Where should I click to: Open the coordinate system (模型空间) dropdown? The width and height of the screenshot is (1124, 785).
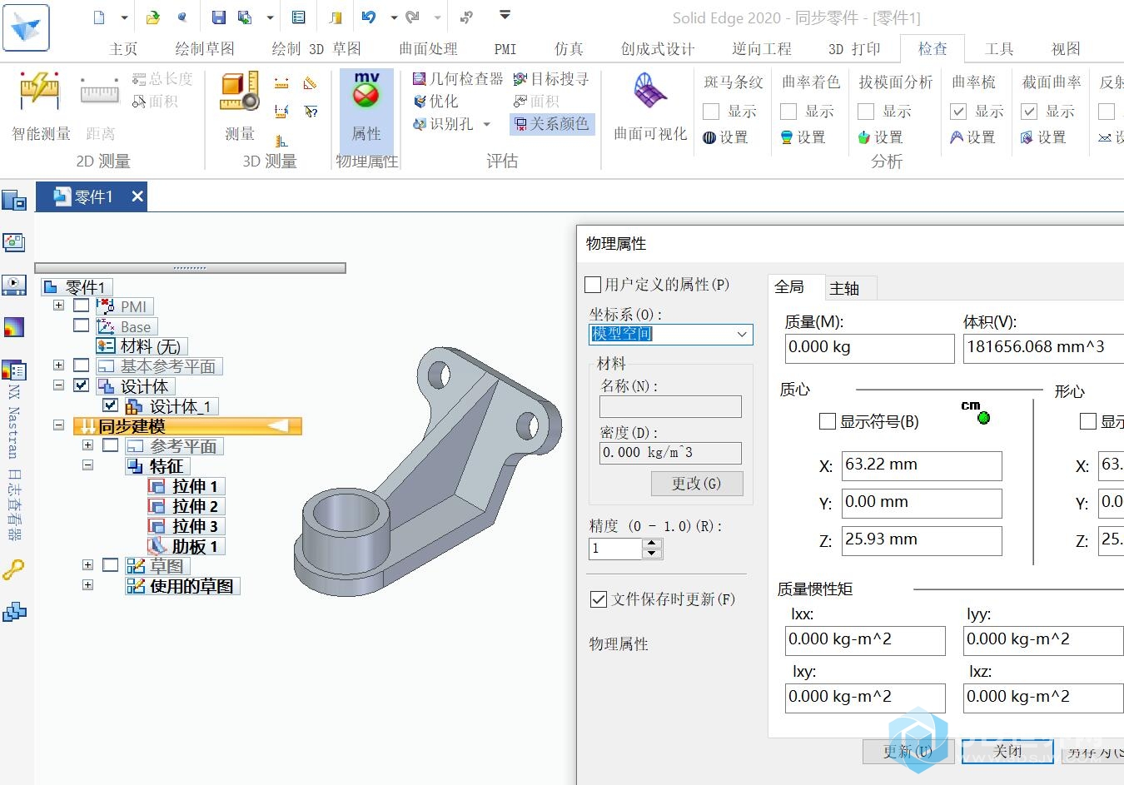[741, 335]
